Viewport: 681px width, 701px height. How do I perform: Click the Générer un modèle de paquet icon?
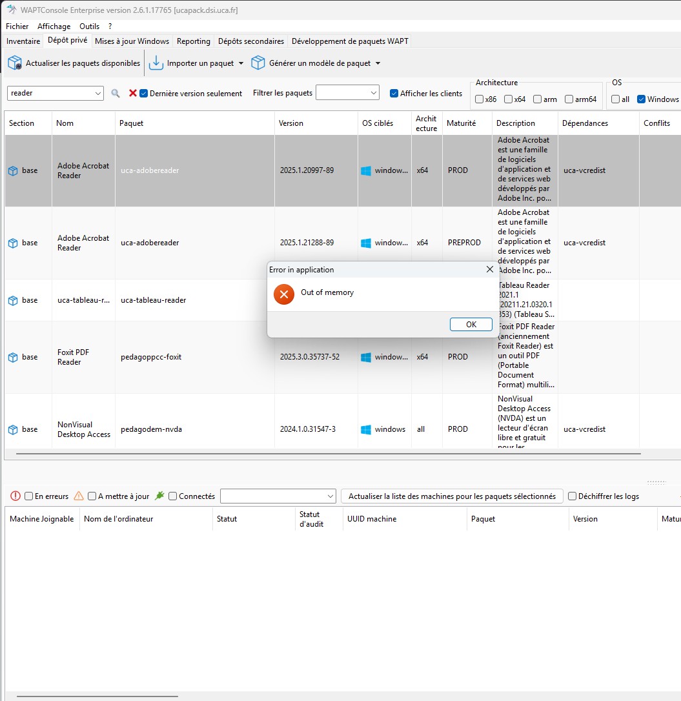pos(258,63)
